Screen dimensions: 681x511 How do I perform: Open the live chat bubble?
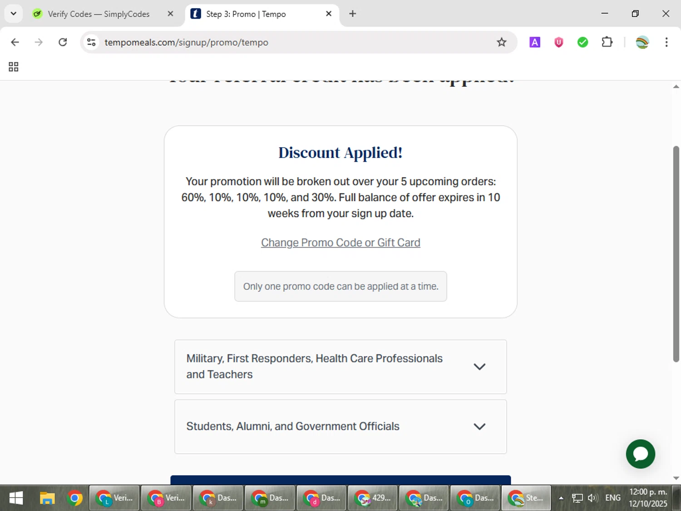(x=640, y=454)
